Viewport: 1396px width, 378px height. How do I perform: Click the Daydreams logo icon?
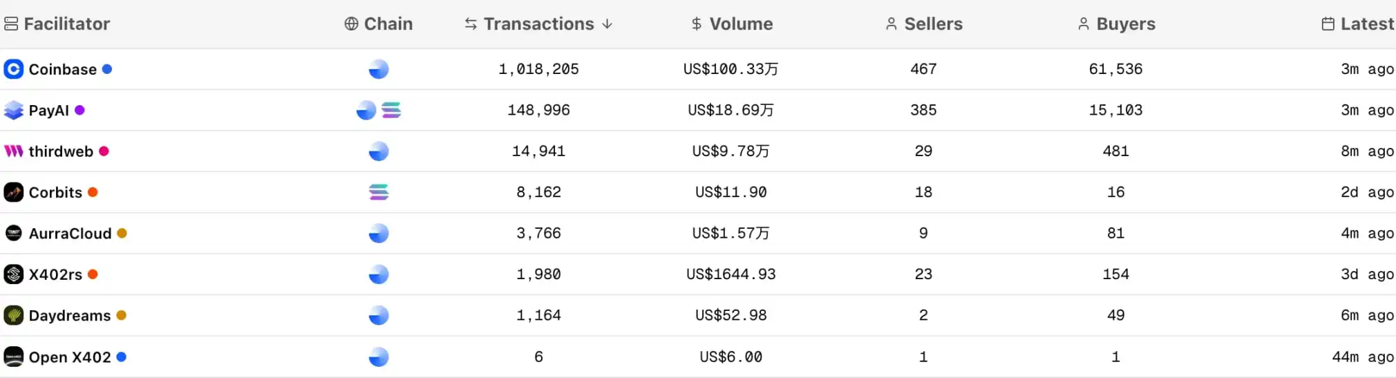point(13,316)
